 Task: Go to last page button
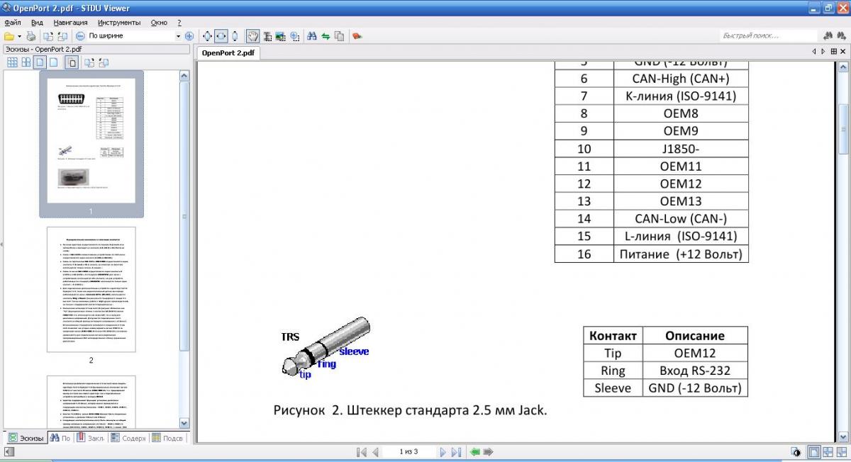(x=457, y=451)
